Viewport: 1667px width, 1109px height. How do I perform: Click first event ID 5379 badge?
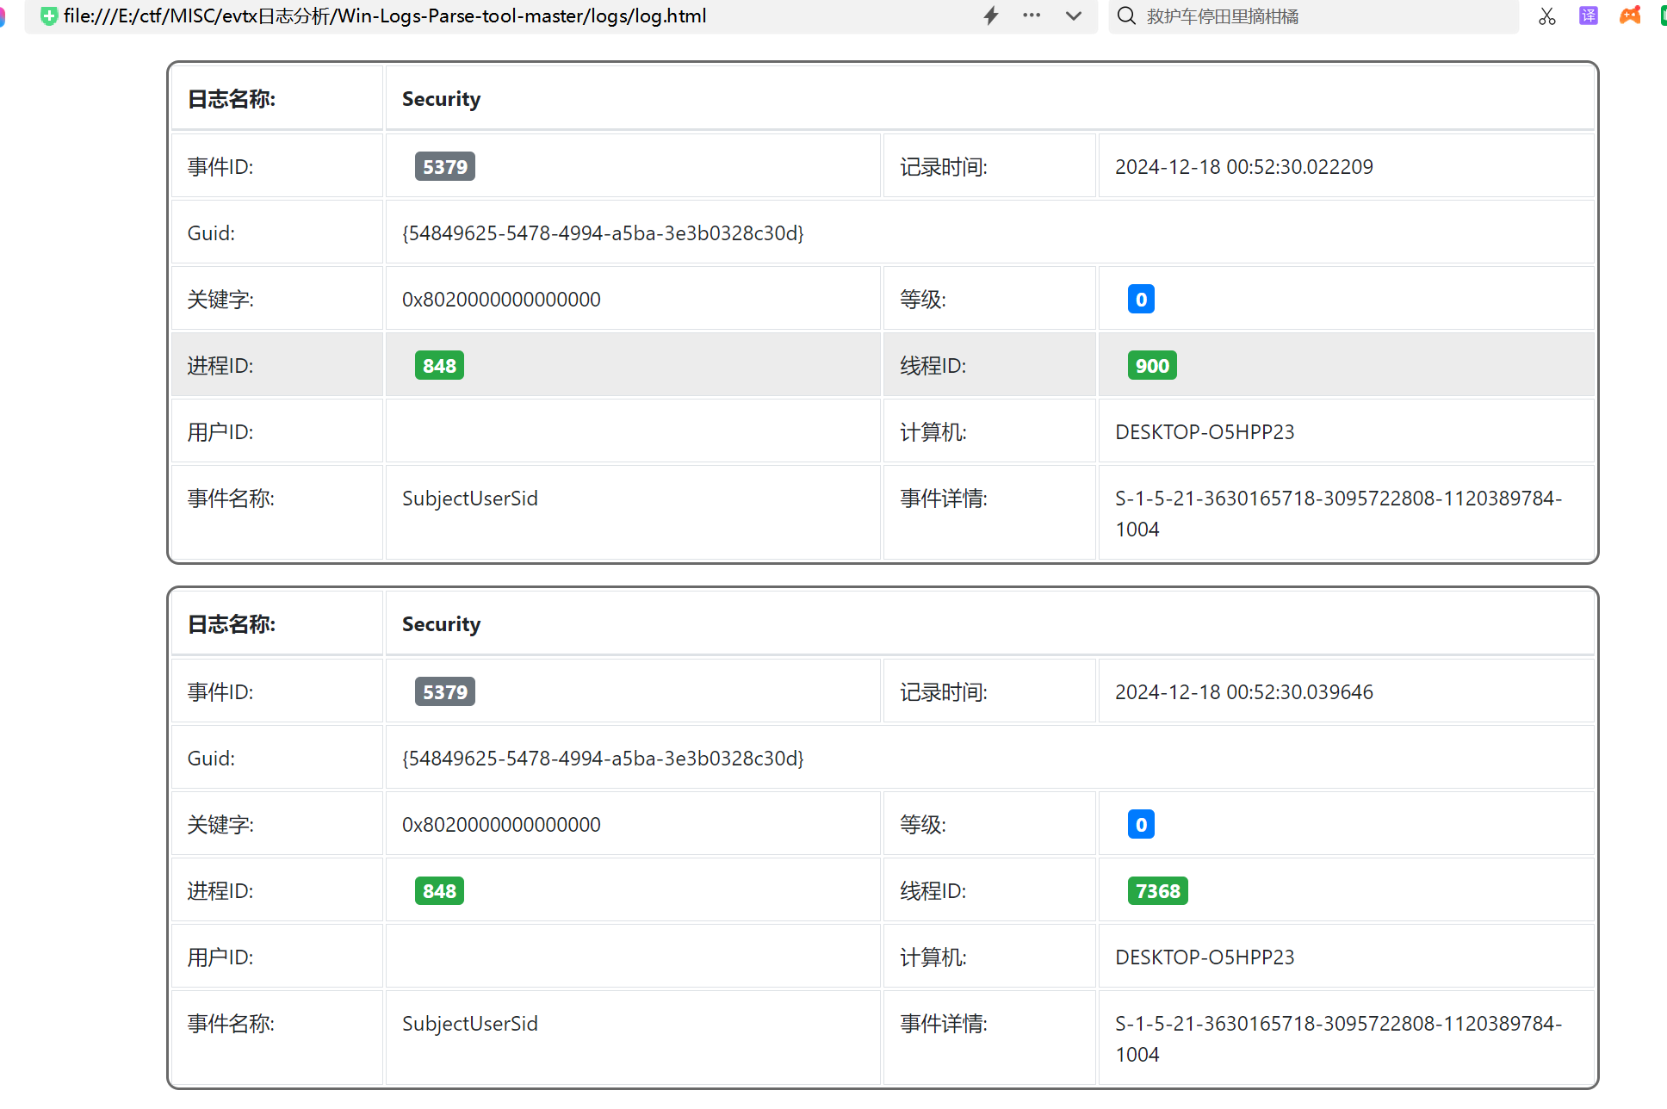444,167
